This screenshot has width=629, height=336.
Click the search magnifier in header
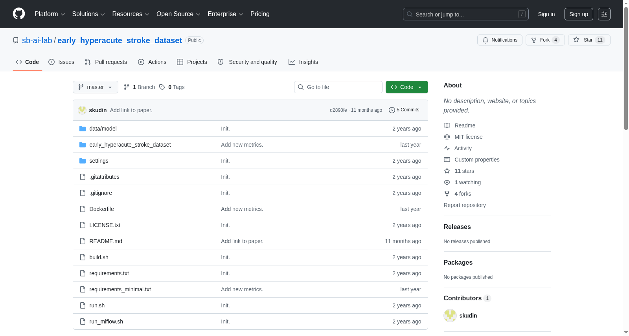click(410, 14)
